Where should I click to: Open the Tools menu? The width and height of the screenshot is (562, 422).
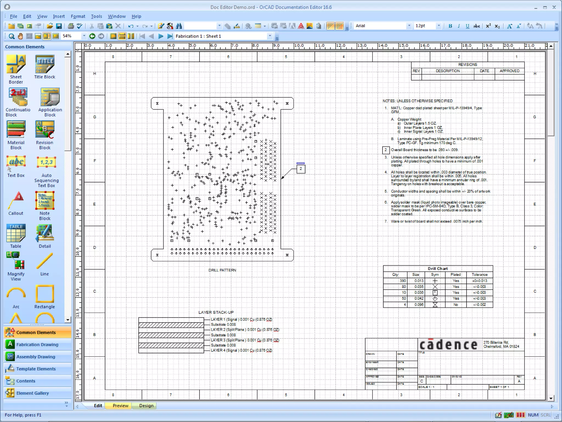(x=96, y=16)
